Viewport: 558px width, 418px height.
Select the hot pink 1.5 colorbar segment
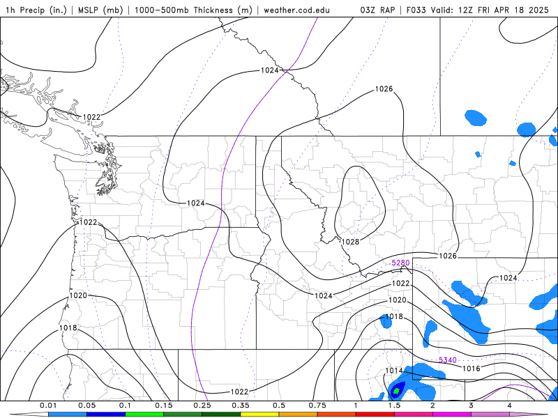(x=414, y=414)
